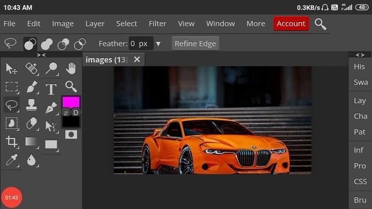This screenshot has height=209, width=372.
Task: Select the Blur tool
Action: tap(31, 160)
